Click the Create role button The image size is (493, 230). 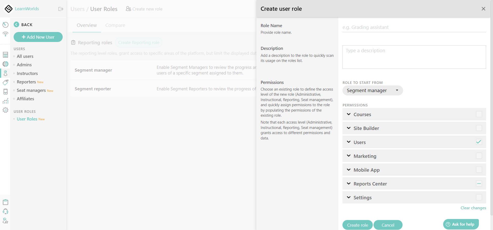click(357, 225)
